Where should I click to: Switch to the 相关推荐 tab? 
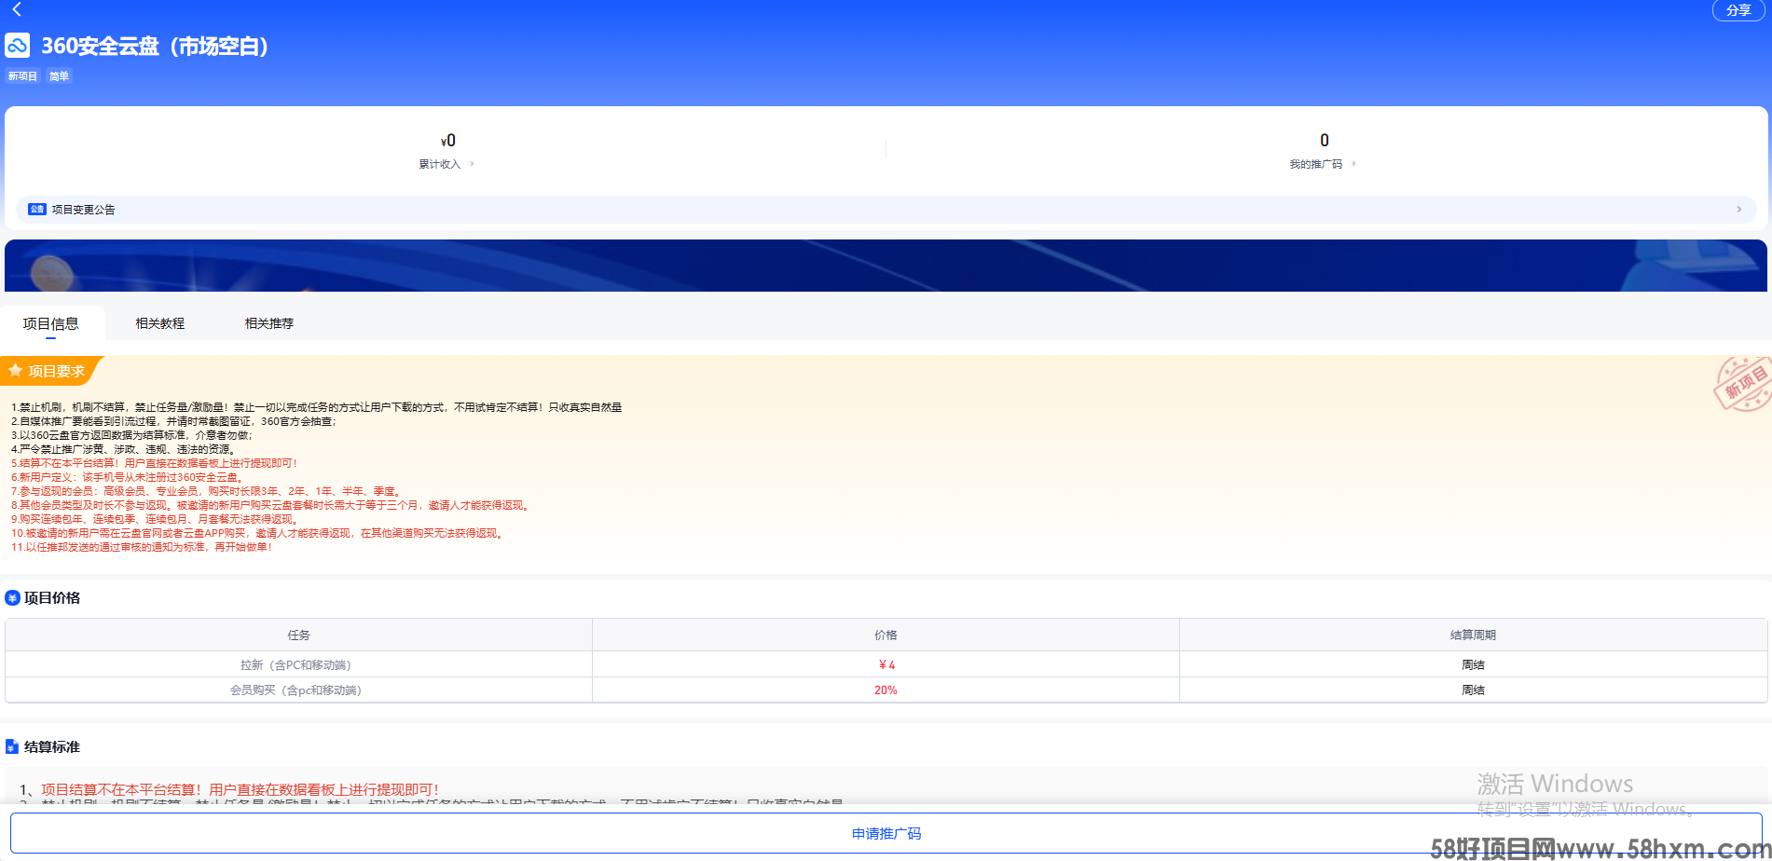(x=269, y=323)
